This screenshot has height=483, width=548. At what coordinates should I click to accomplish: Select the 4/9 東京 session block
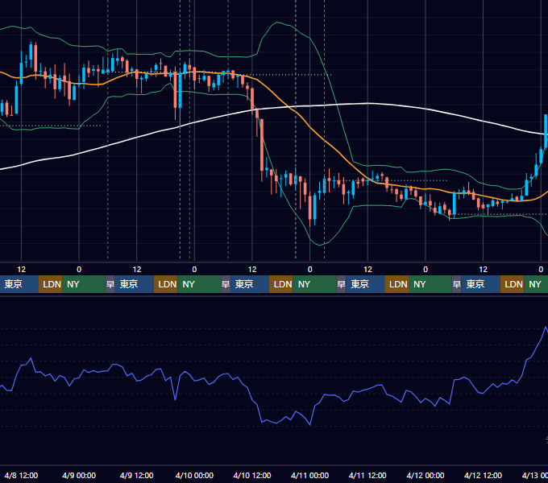click(135, 284)
